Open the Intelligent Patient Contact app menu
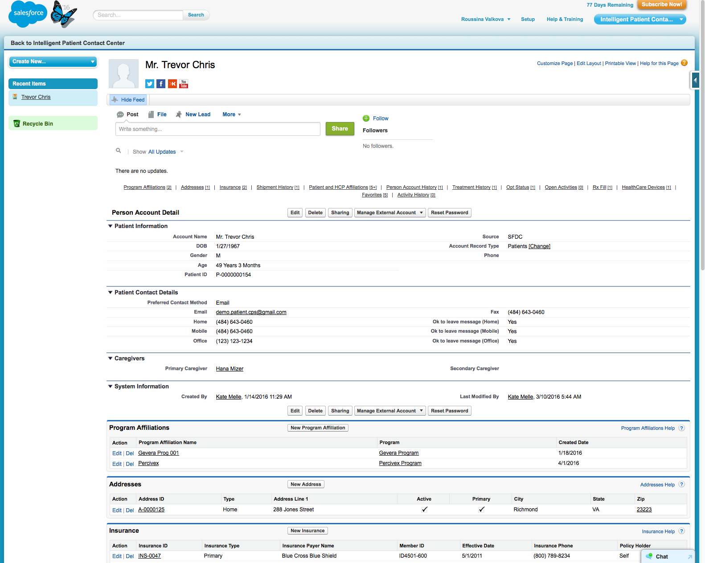Screen dimensions: 705x563 point(640,19)
